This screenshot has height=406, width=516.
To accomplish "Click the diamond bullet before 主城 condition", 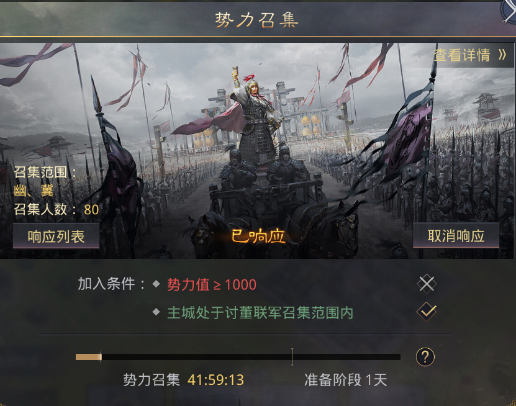I will tap(156, 312).
